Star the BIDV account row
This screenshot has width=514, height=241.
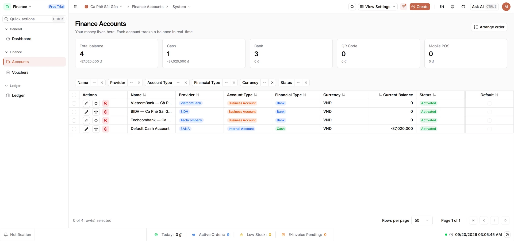point(96,112)
